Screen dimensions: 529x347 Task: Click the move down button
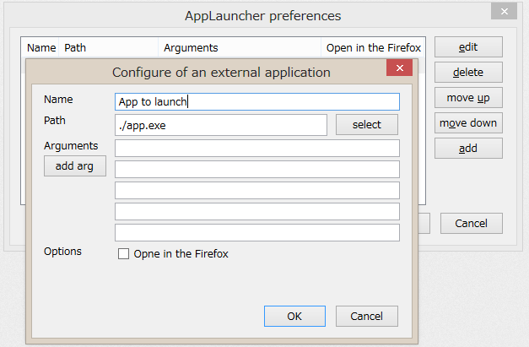coord(468,123)
